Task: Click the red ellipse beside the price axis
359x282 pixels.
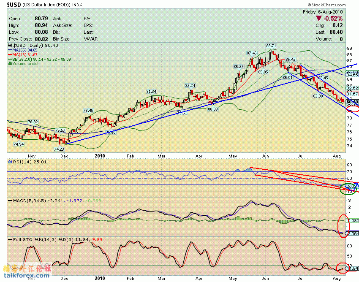Action: point(353,109)
